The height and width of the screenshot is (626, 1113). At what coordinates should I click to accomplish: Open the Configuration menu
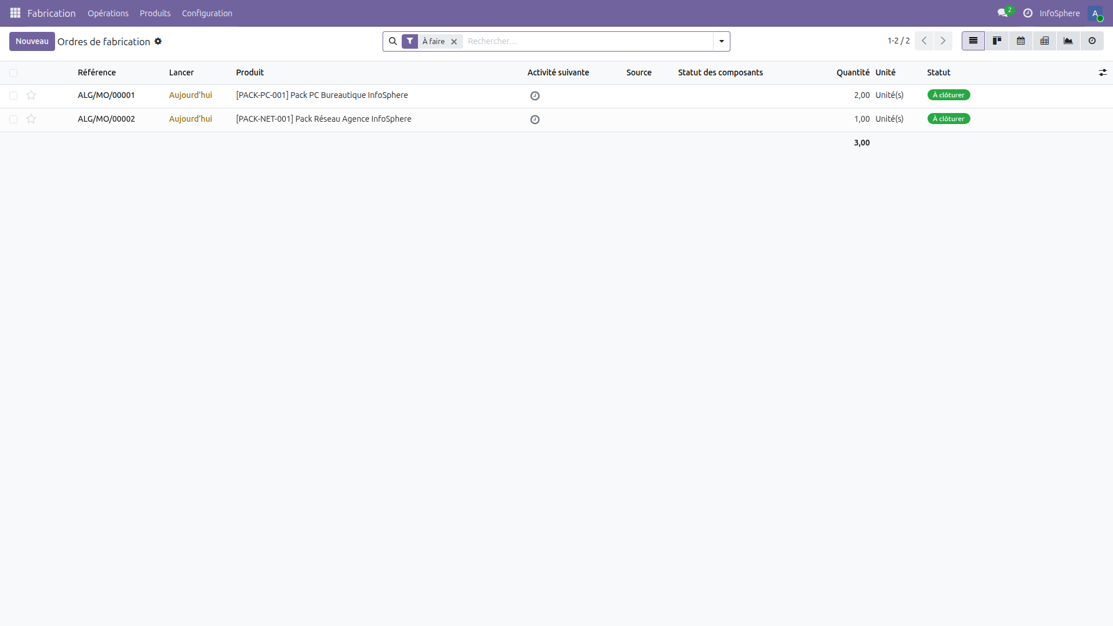(206, 13)
